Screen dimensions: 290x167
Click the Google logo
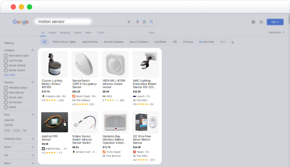(x=21, y=22)
